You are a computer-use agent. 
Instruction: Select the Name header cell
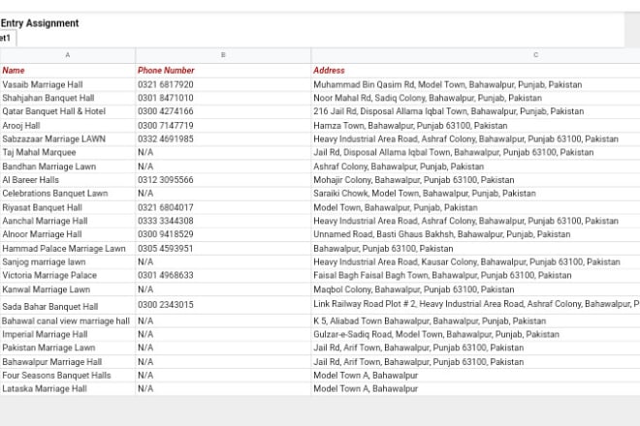pyautogui.click(x=67, y=71)
